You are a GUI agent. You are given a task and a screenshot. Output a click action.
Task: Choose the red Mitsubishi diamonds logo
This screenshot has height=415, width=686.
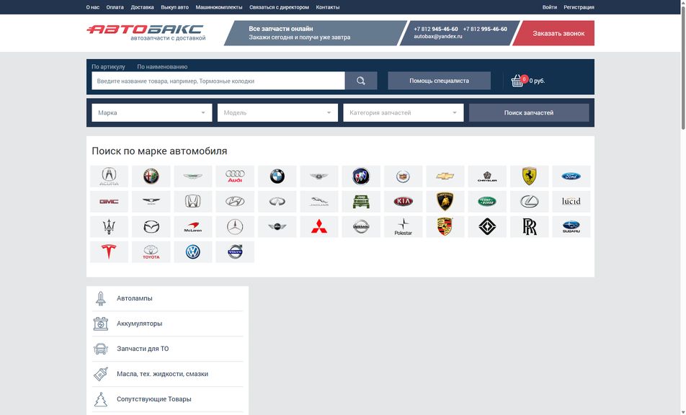point(319,227)
